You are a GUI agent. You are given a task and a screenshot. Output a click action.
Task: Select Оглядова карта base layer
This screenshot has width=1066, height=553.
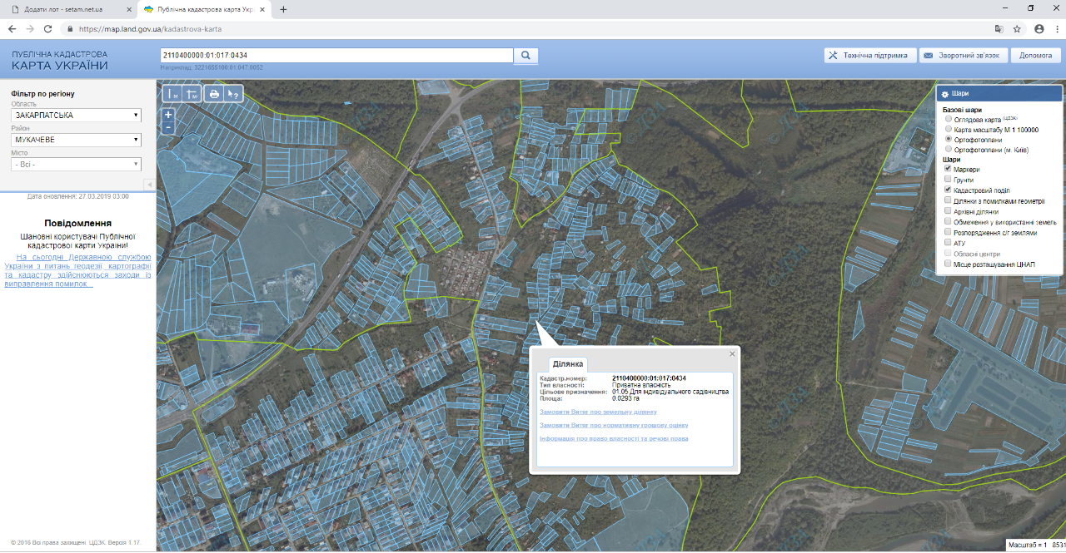coord(948,119)
